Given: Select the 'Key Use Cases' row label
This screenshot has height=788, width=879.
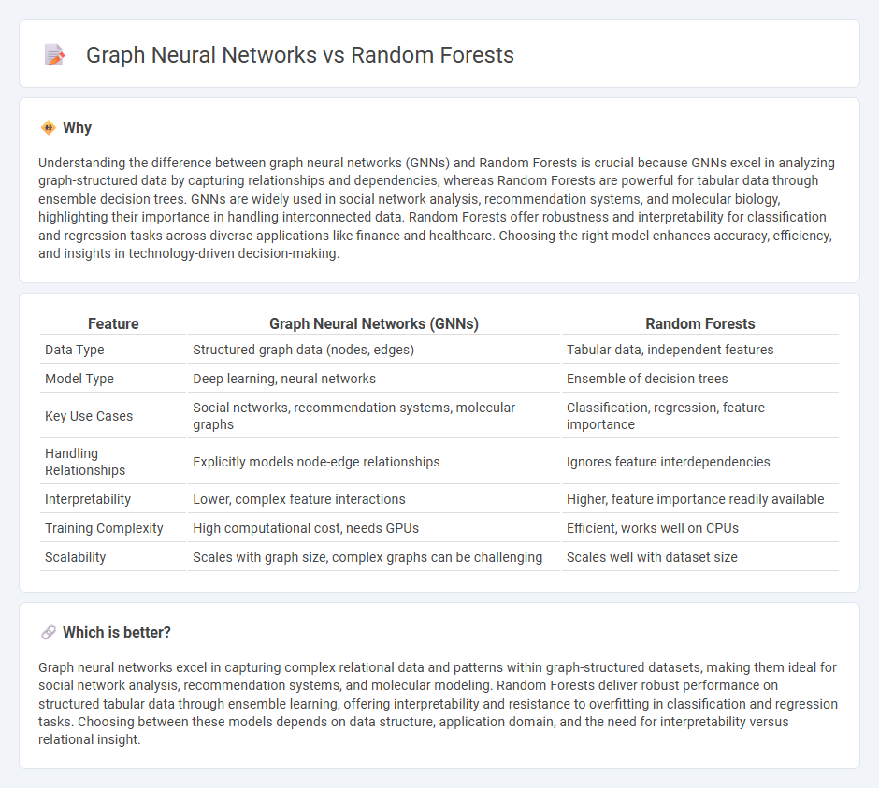Looking at the screenshot, I should coord(89,416).
